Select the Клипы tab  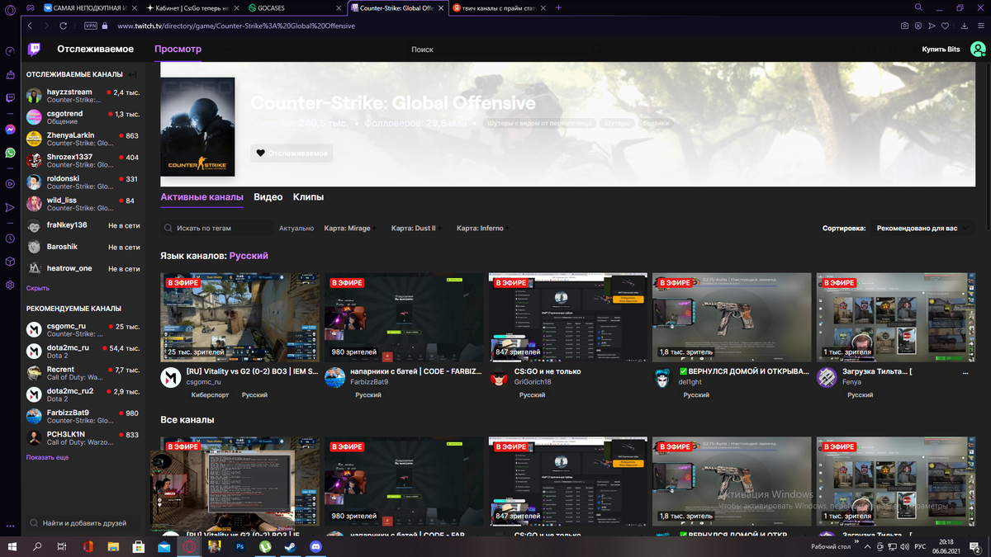click(308, 197)
